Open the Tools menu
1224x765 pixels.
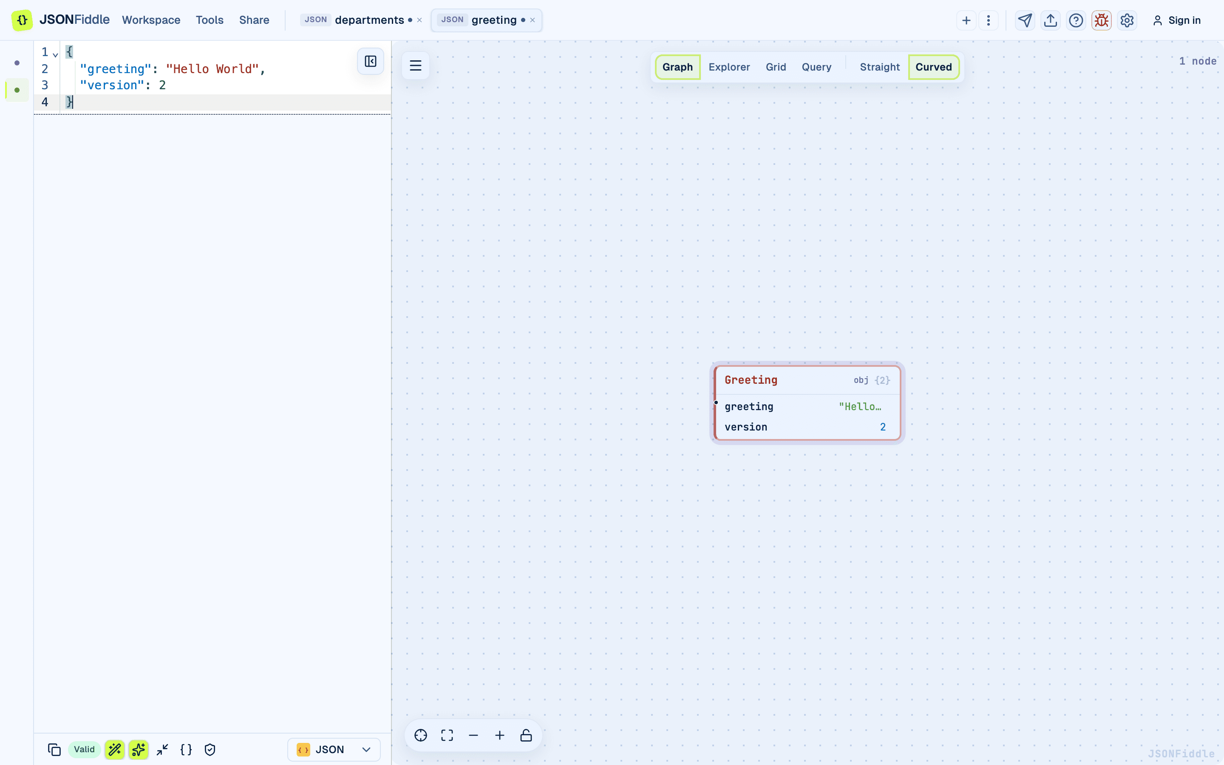210,20
